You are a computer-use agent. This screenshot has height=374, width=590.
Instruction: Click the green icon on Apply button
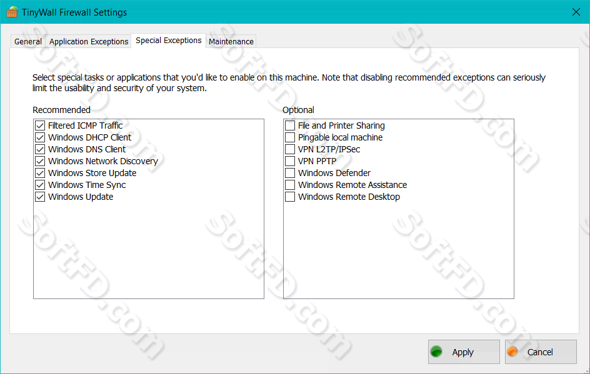(436, 352)
